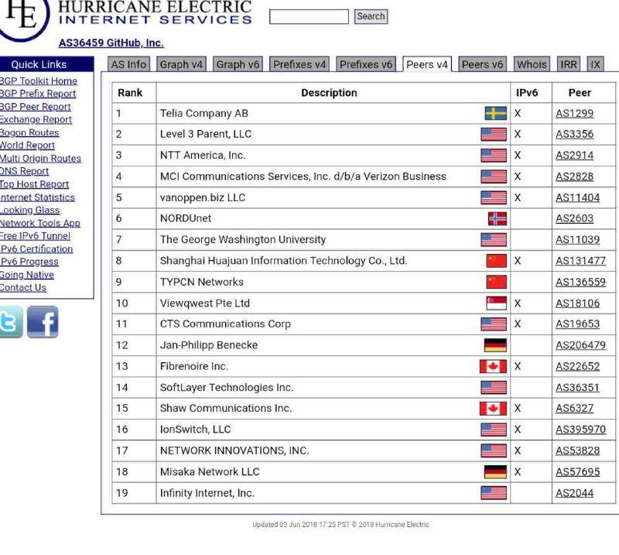Click US flag in NTT America row

[494, 156]
